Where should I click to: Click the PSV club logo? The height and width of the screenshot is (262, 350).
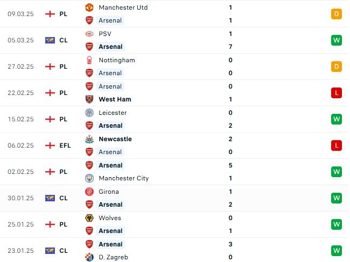pos(89,34)
